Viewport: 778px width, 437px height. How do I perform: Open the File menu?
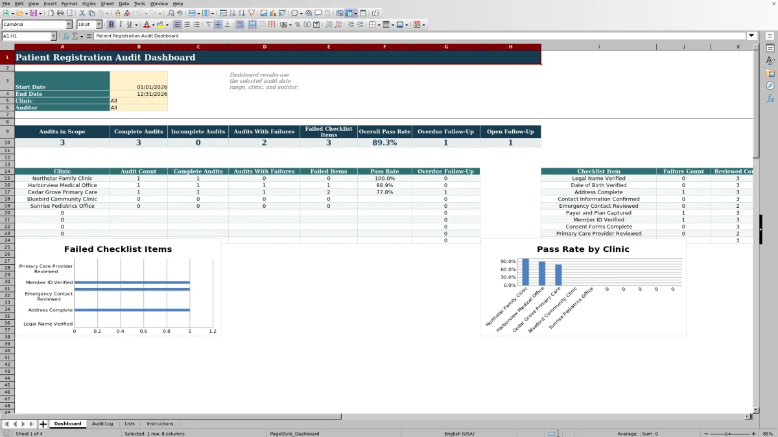[6, 3]
